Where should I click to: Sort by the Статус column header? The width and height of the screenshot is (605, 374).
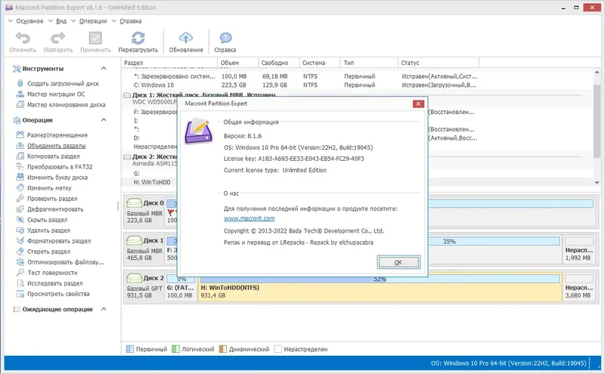[439, 63]
